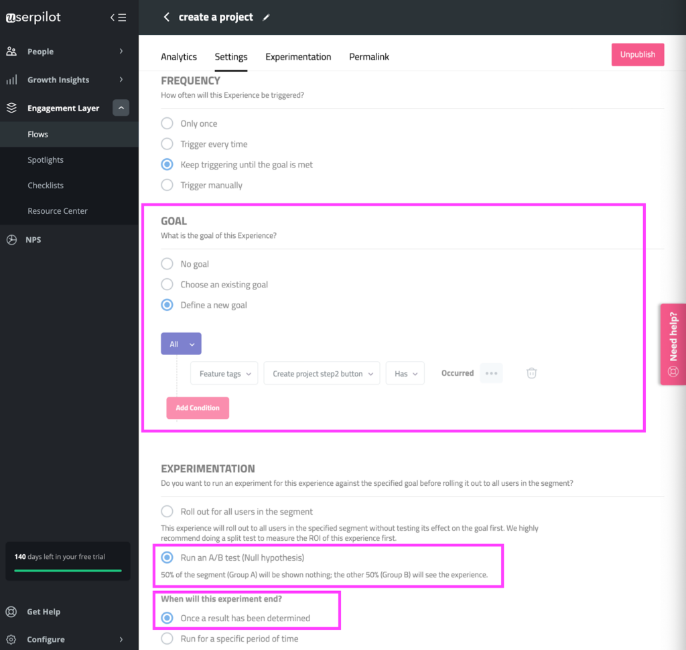Expand the Configure chevron
The height and width of the screenshot is (650, 686).
click(121, 639)
